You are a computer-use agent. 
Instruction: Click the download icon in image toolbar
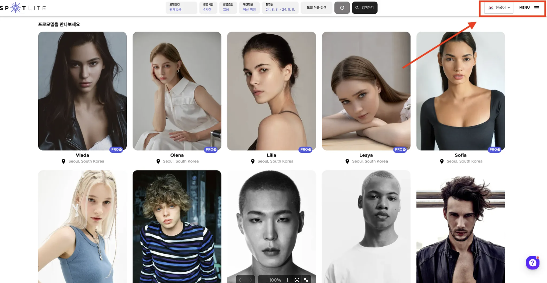tap(297, 280)
